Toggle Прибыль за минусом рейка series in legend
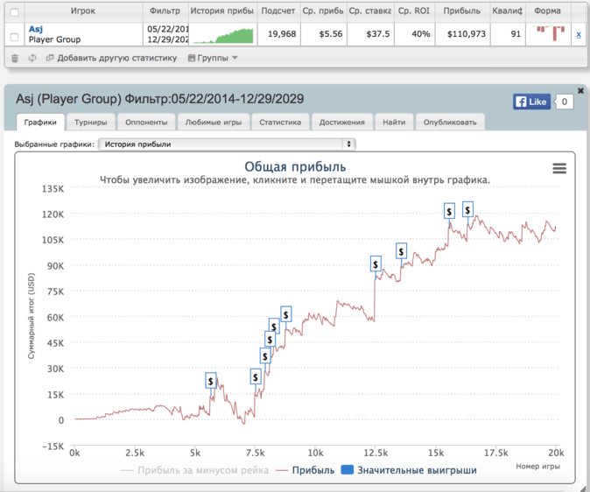 tap(192, 470)
